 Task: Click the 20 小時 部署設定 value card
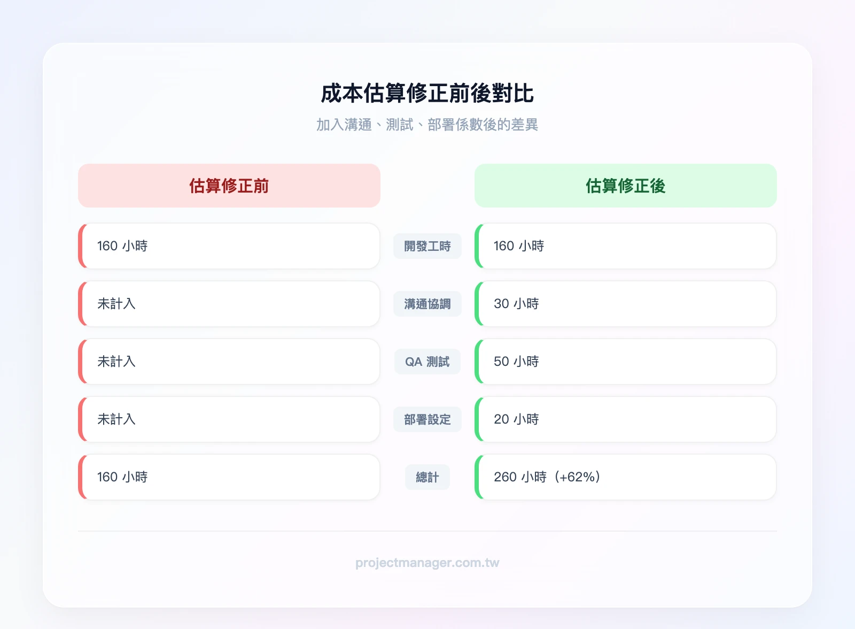pos(625,419)
